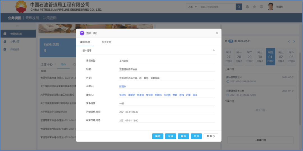Click recipient link 楼剑军
Screen dimensions: 303x151
point(149,95)
